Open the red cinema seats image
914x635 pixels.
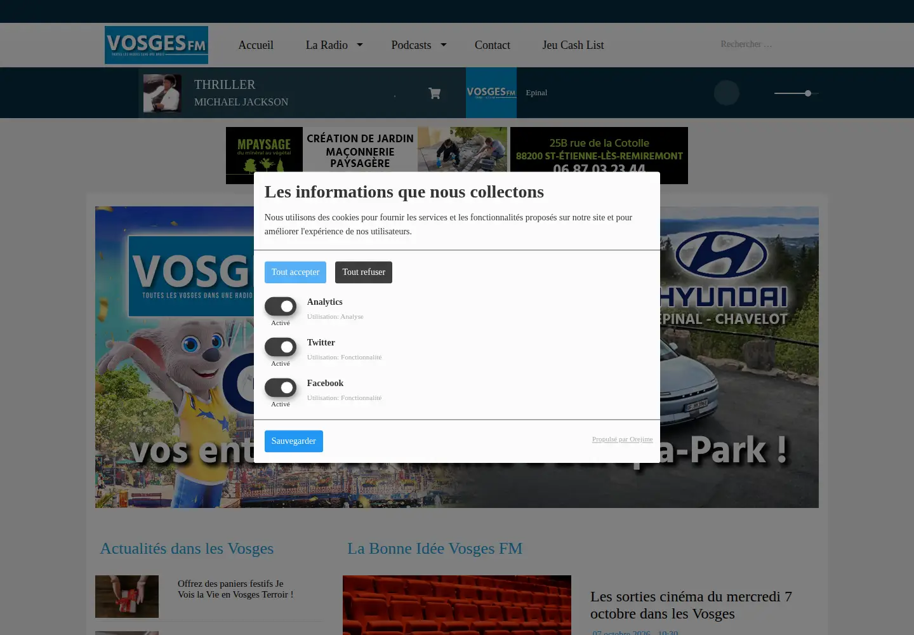point(457,605)
